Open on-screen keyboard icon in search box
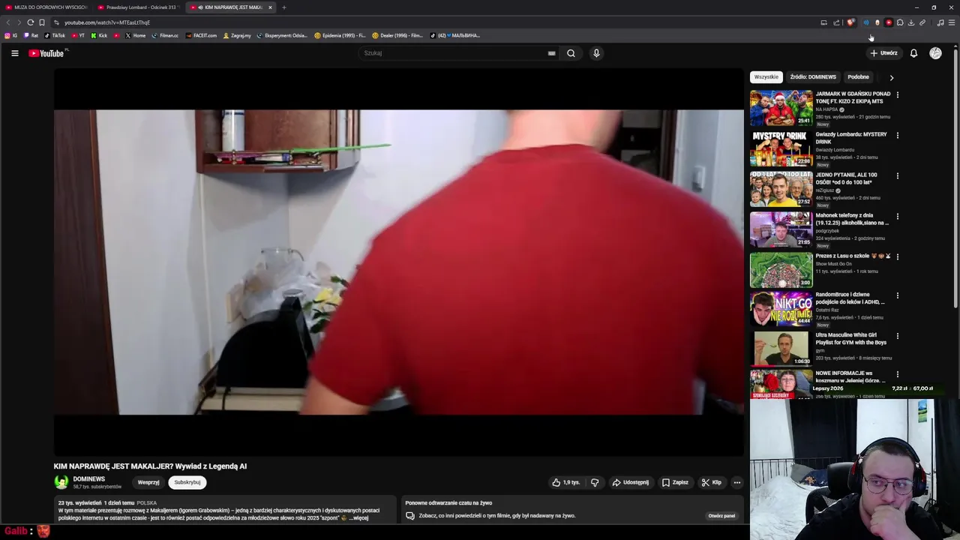The image size is (960, 540). 551,53
